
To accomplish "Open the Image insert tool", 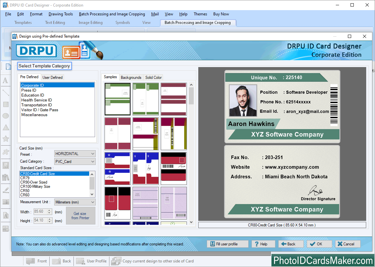I will coord(6,165).
